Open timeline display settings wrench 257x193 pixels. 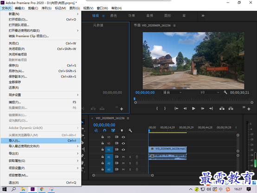point(130,130)
